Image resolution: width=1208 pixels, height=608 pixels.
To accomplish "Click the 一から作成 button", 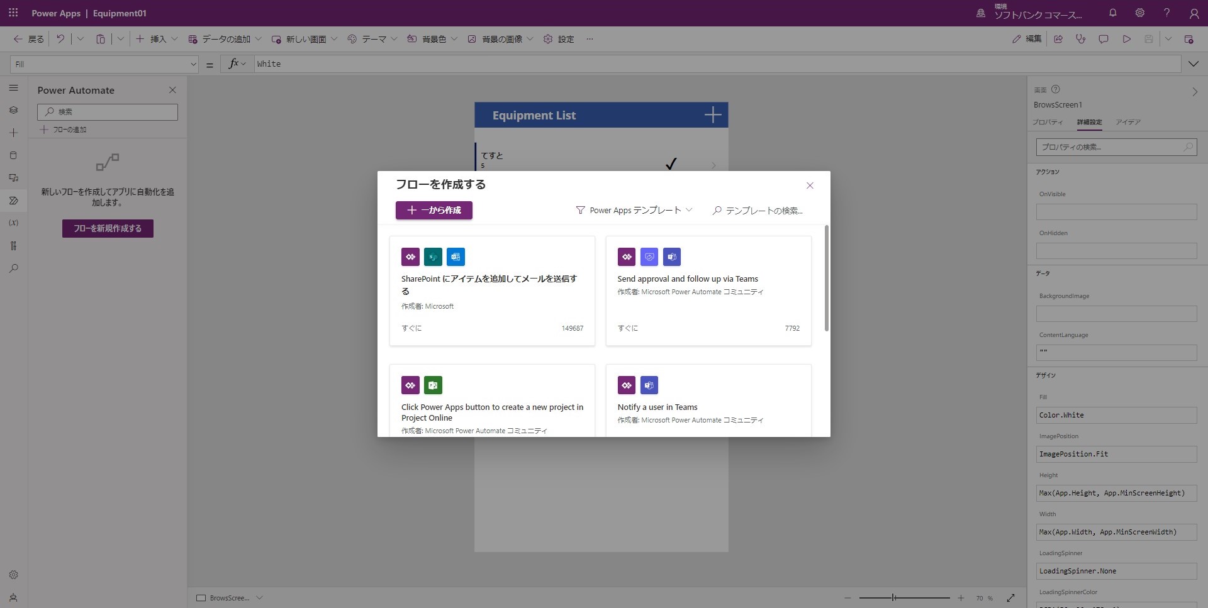I will (x=433, y=211).
